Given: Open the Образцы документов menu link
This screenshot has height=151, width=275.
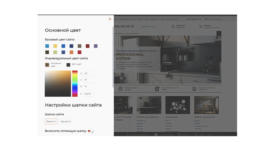Looking at the screenshot, I should (127, 19).
